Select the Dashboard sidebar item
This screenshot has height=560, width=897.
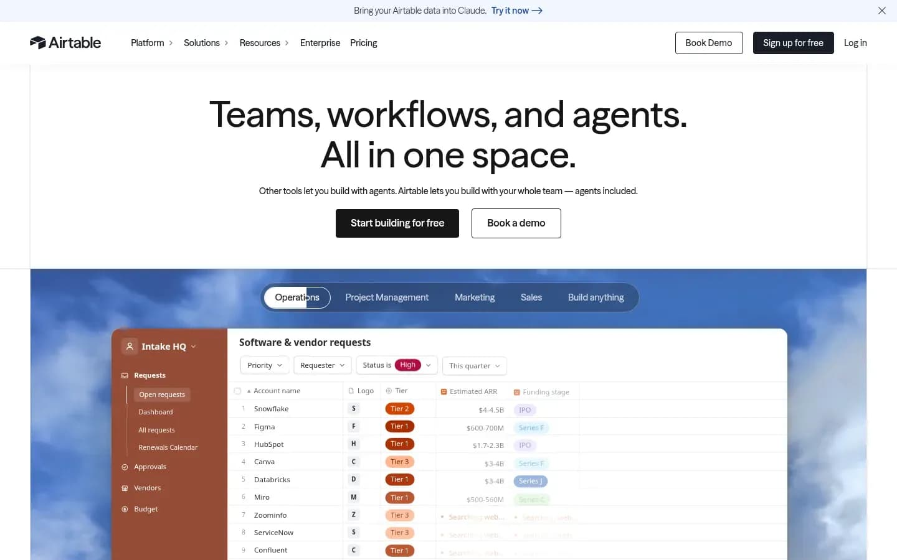pyautogui.click(x=156, y=412)
